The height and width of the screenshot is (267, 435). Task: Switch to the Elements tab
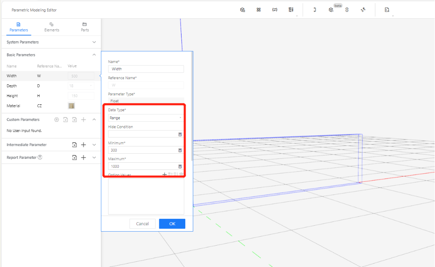(x=52, y=27)
